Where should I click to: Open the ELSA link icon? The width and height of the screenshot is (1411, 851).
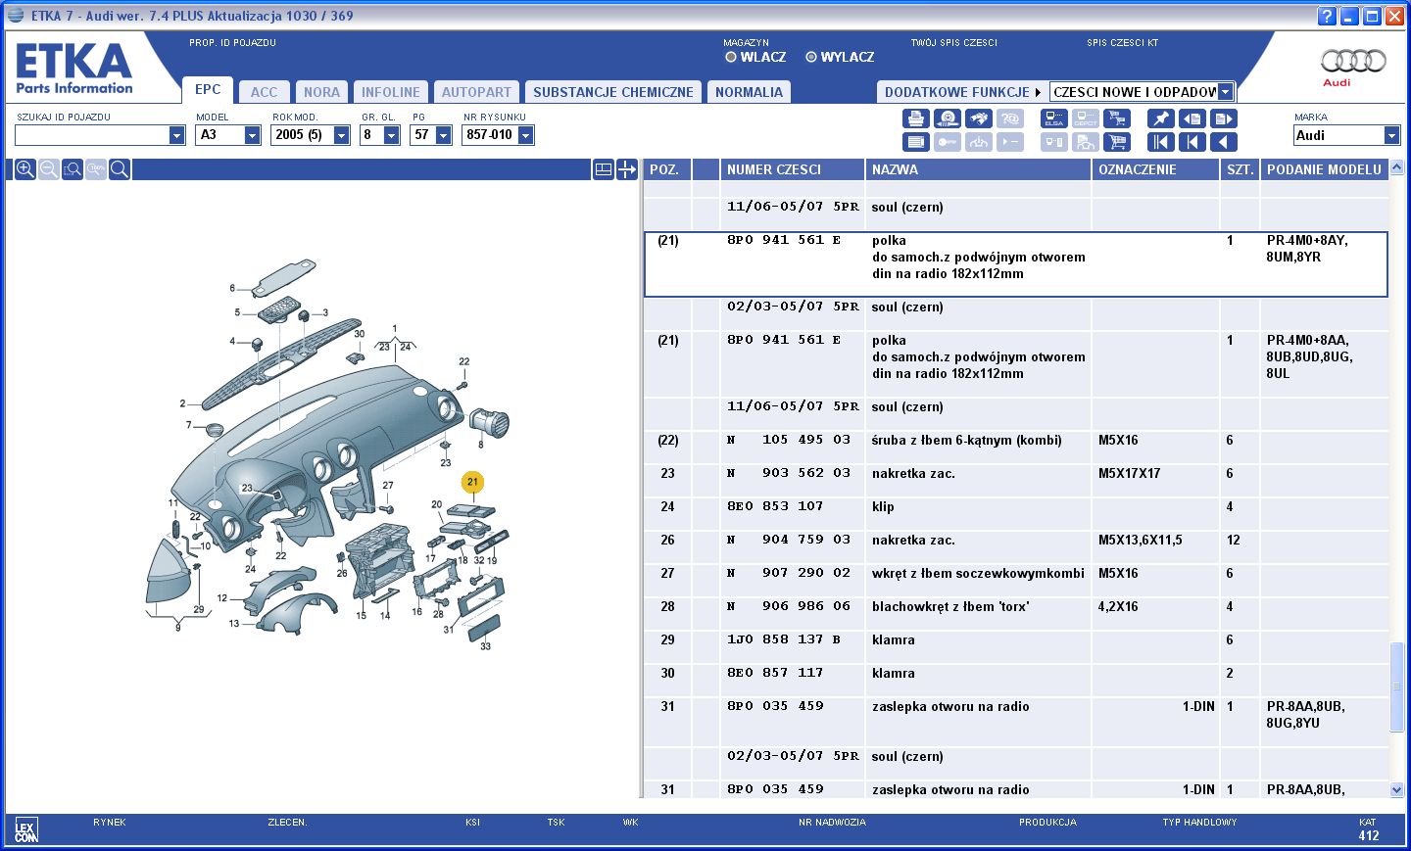click(x=1053, y=118)
